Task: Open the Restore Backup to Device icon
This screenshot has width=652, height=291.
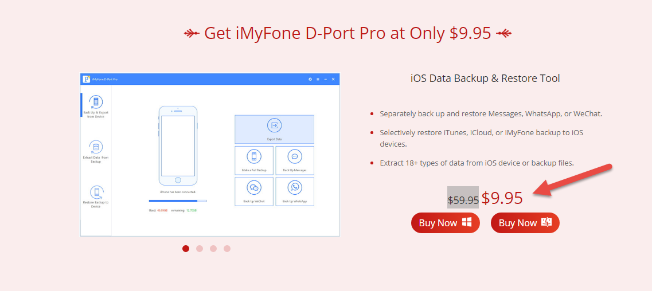Action: [96, 192]
